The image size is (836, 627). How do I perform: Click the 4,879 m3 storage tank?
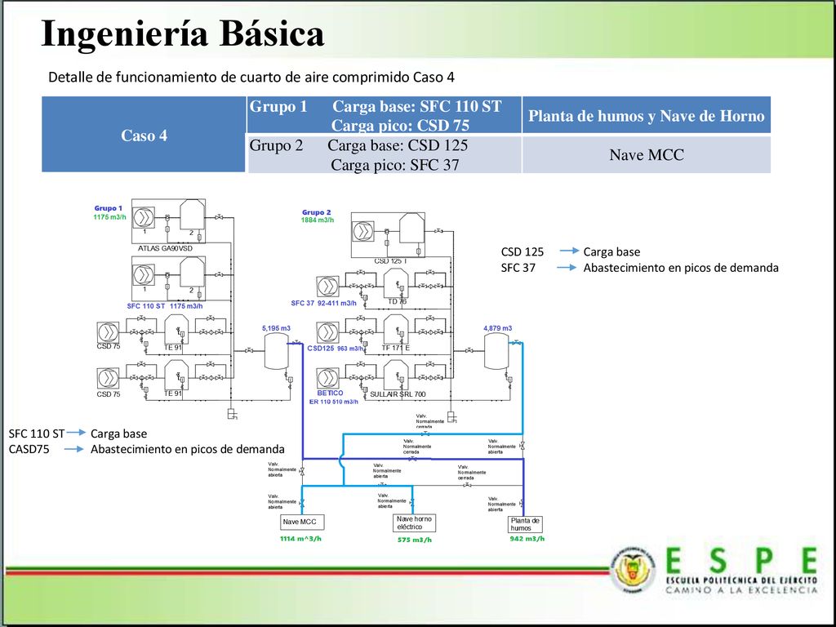click(x=496, y=352)
